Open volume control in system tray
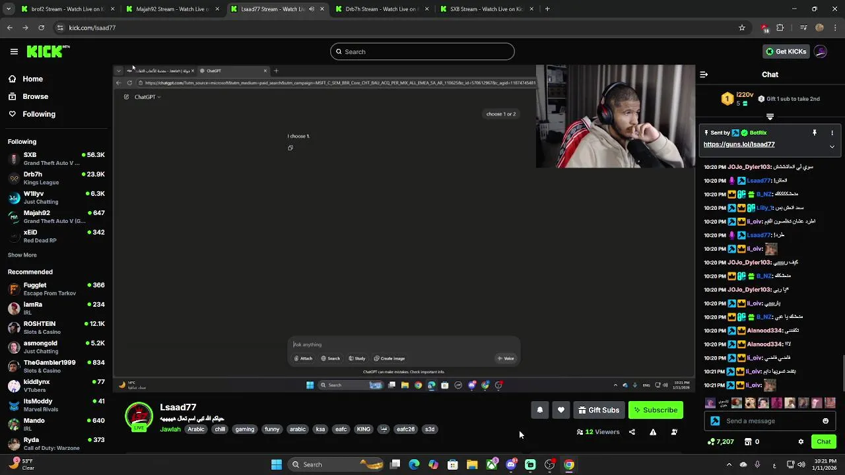Viewport: 845px width, 475px height. tap(801, 464)
